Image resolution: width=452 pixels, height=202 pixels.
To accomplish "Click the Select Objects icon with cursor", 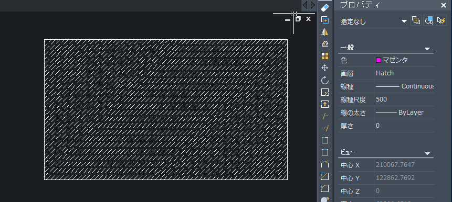I will (429, 20).
